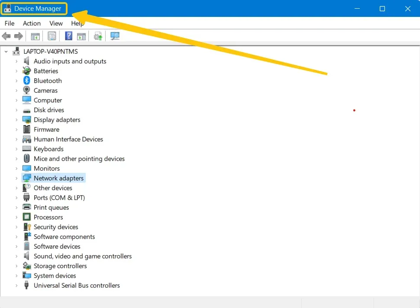420x308 pixels.
Task: Select the System devices label
Action: 55,276
